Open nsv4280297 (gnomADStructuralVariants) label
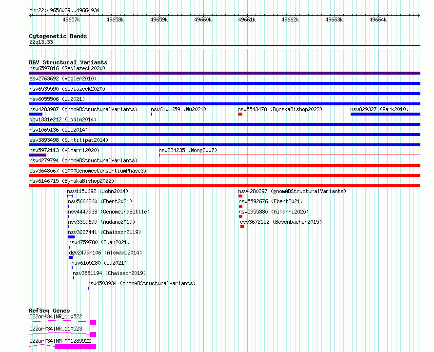The image size is (434, 352). [292, 191]
